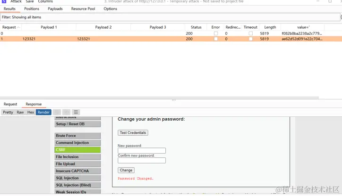342x196 pixels.
Task: Sort by Timeout column header
Action: (250, 27)
